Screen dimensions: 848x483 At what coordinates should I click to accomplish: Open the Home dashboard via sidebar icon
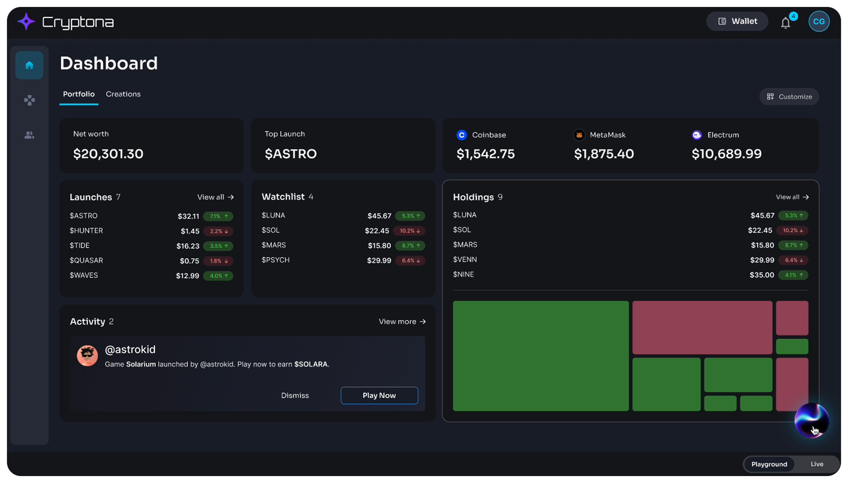[29, 65]
